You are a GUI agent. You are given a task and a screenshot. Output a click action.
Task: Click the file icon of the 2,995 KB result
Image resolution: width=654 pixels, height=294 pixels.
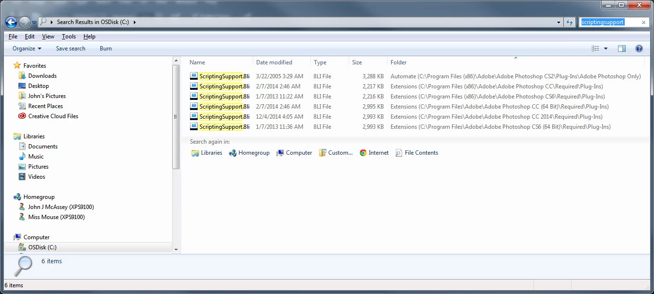click(x=194, y=107)
